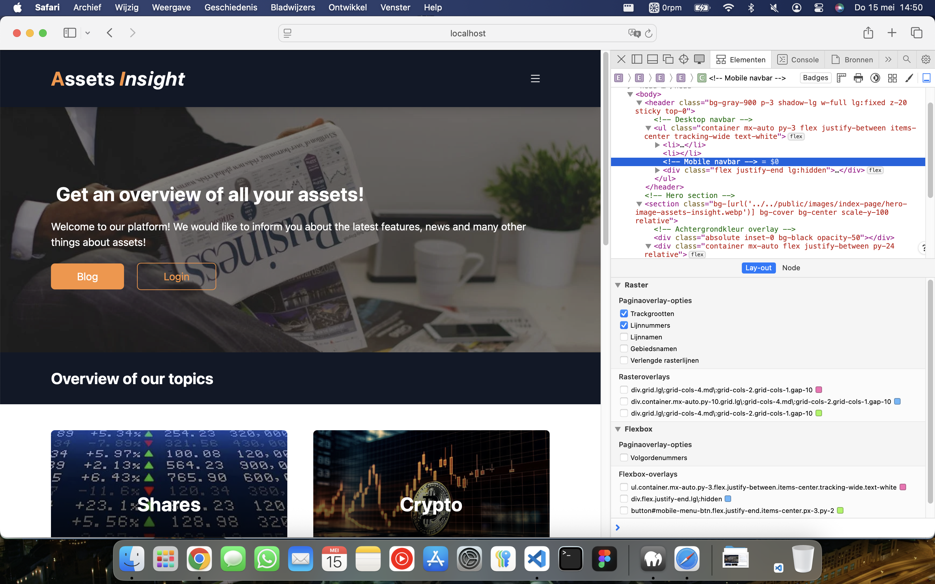The image size is (935, 584).
Task: Click the element selection crosshair icon
Action: point(683,59)
